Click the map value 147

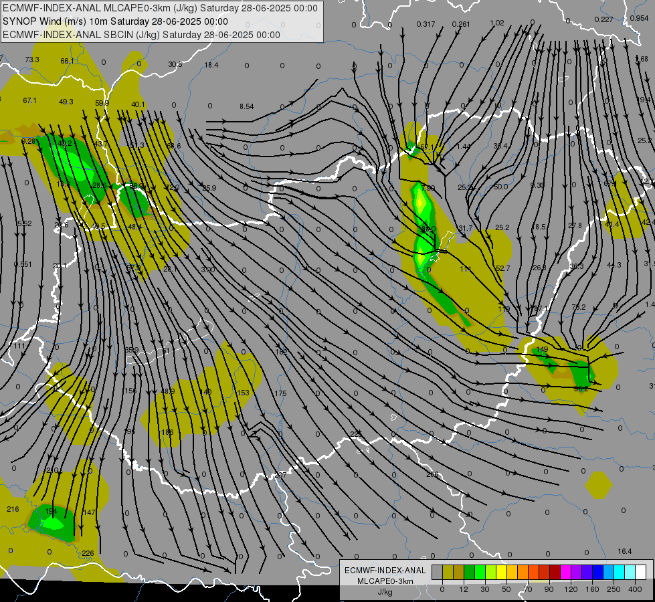(89, 512)
